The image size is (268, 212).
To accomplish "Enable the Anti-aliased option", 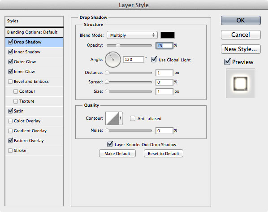I will [133, 118].
